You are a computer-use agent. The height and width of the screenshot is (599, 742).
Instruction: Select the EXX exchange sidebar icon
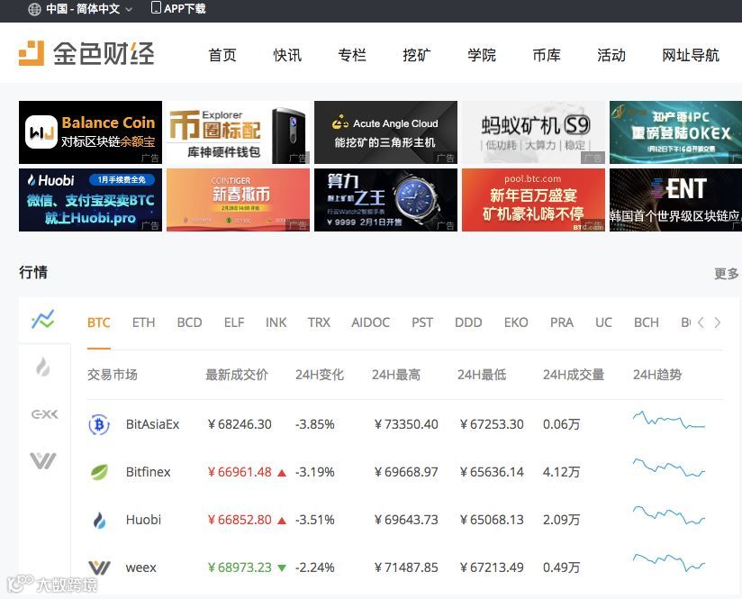(x=44, y=414)
